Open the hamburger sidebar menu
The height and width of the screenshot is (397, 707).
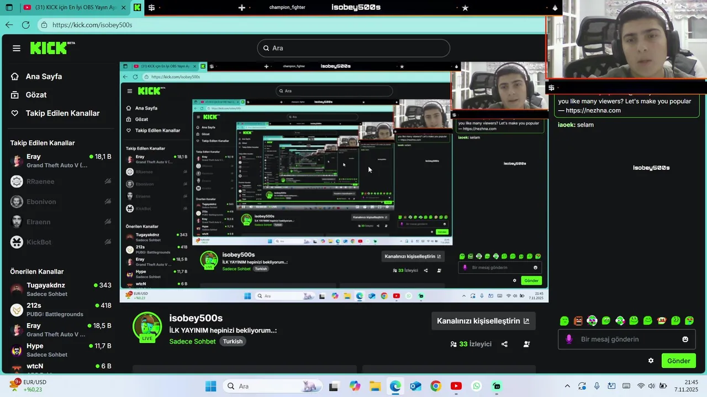(x=17, y=48)
